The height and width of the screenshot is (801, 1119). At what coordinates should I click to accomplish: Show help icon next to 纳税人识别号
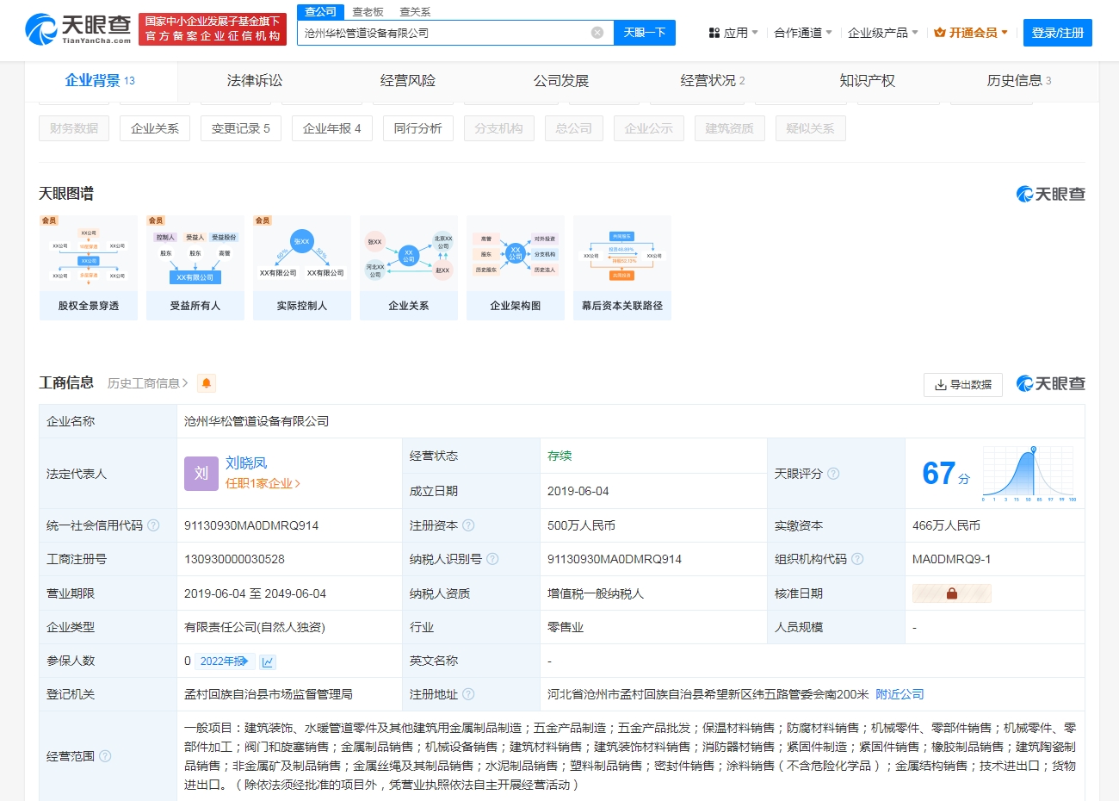[x=492, y=559]
